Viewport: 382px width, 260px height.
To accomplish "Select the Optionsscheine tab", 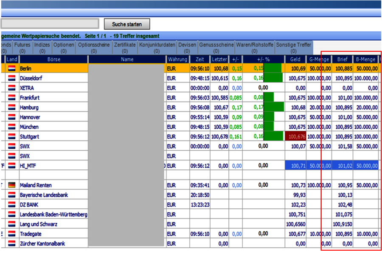I will [x=94, y=47].
